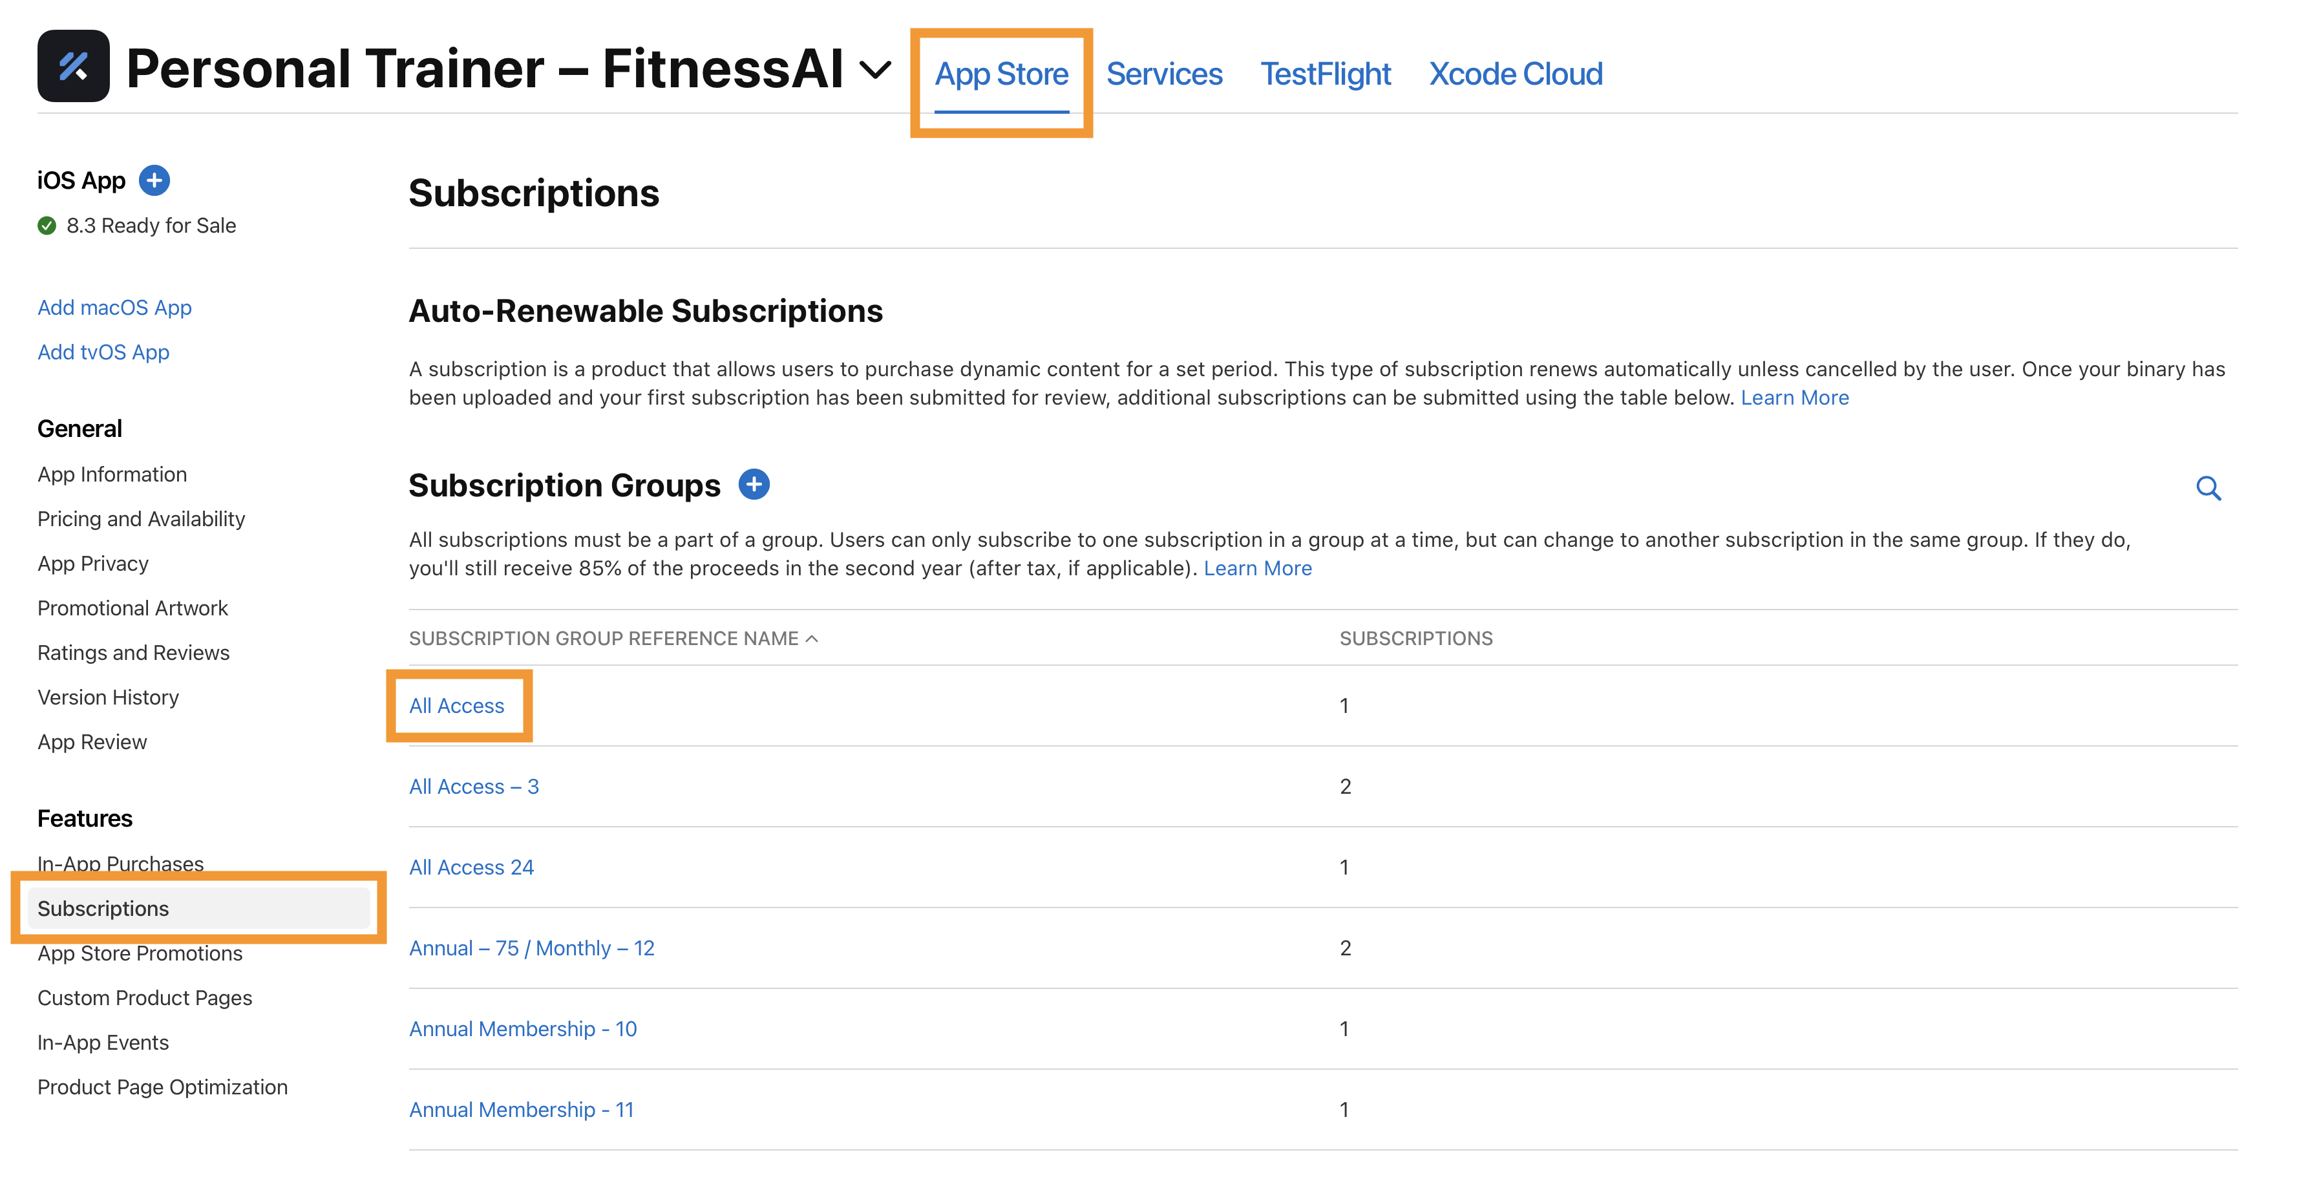2297x1179 pixels.
Task: Open the All Access 24 group
Action: point(471,867)
